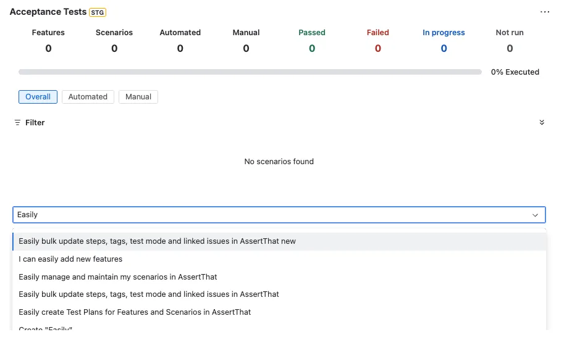Choose 'Easily bulk update steps... linked issues in AssertThat'
572x345 pixels.
pos(279,294)
